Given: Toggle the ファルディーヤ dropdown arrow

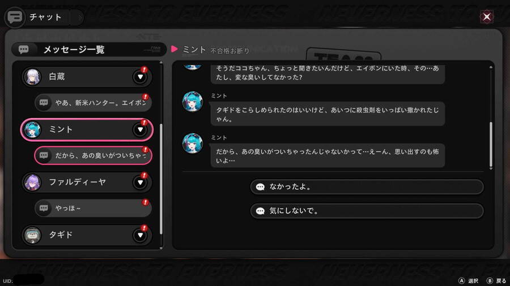Looking at the screenshot, I should pyautogui.click(x=140, y=183).
